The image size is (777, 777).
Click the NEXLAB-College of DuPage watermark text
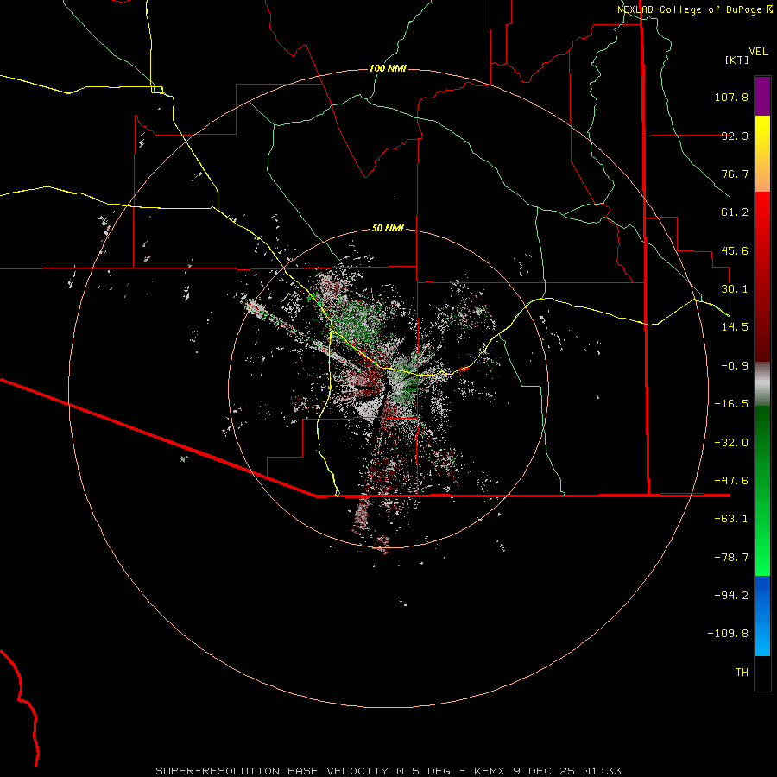695,9
